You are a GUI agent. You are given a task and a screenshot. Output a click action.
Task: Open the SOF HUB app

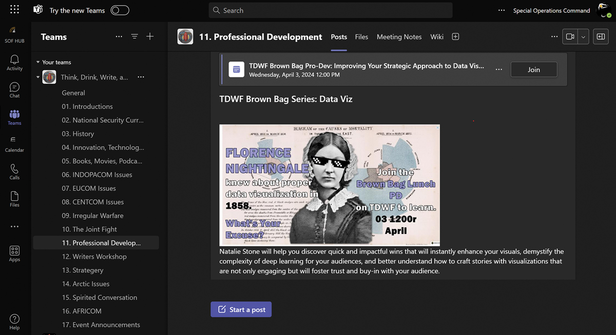14,35
